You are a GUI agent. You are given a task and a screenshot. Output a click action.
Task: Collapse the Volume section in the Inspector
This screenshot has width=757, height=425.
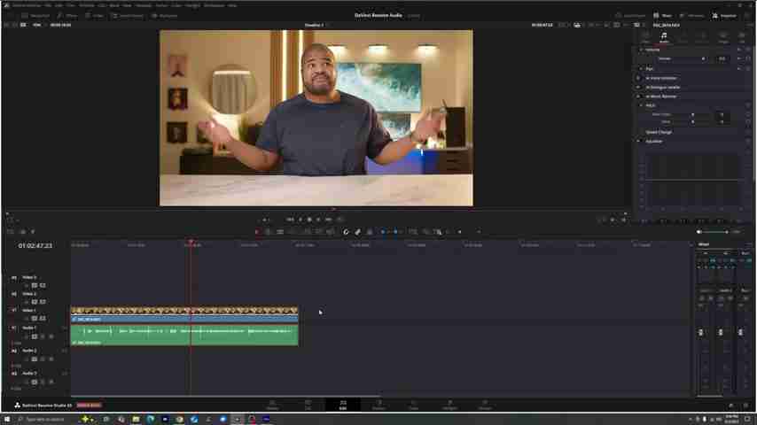[641, 50]
